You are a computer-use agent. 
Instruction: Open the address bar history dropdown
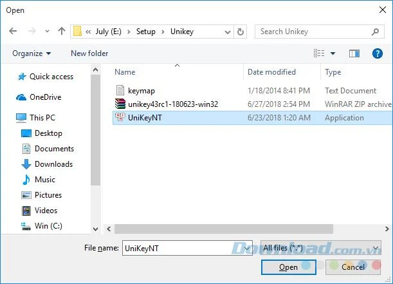228,32
